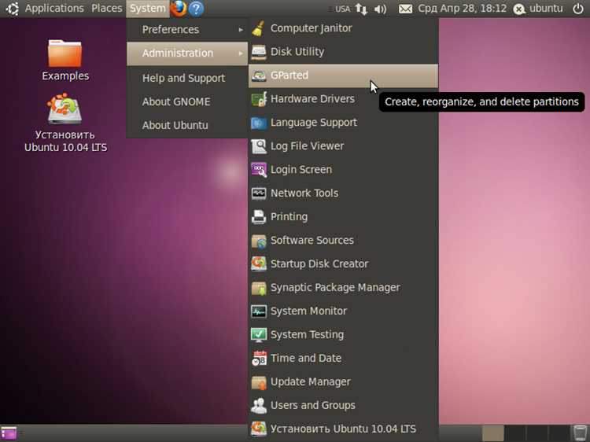Click the network connection arrows icon

[361, 9]
